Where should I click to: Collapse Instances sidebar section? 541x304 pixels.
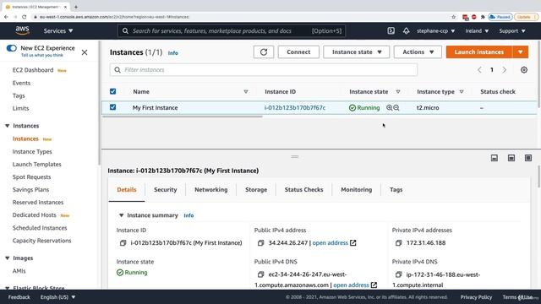click(8, 126)
